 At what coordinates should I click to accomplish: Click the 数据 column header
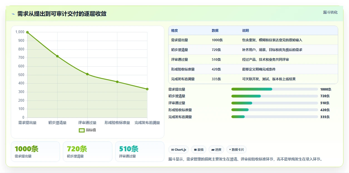[x=215, y=31]
